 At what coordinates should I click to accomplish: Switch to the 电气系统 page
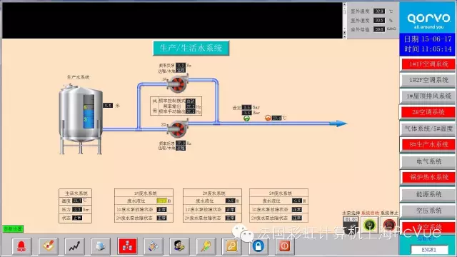point(428,161)
